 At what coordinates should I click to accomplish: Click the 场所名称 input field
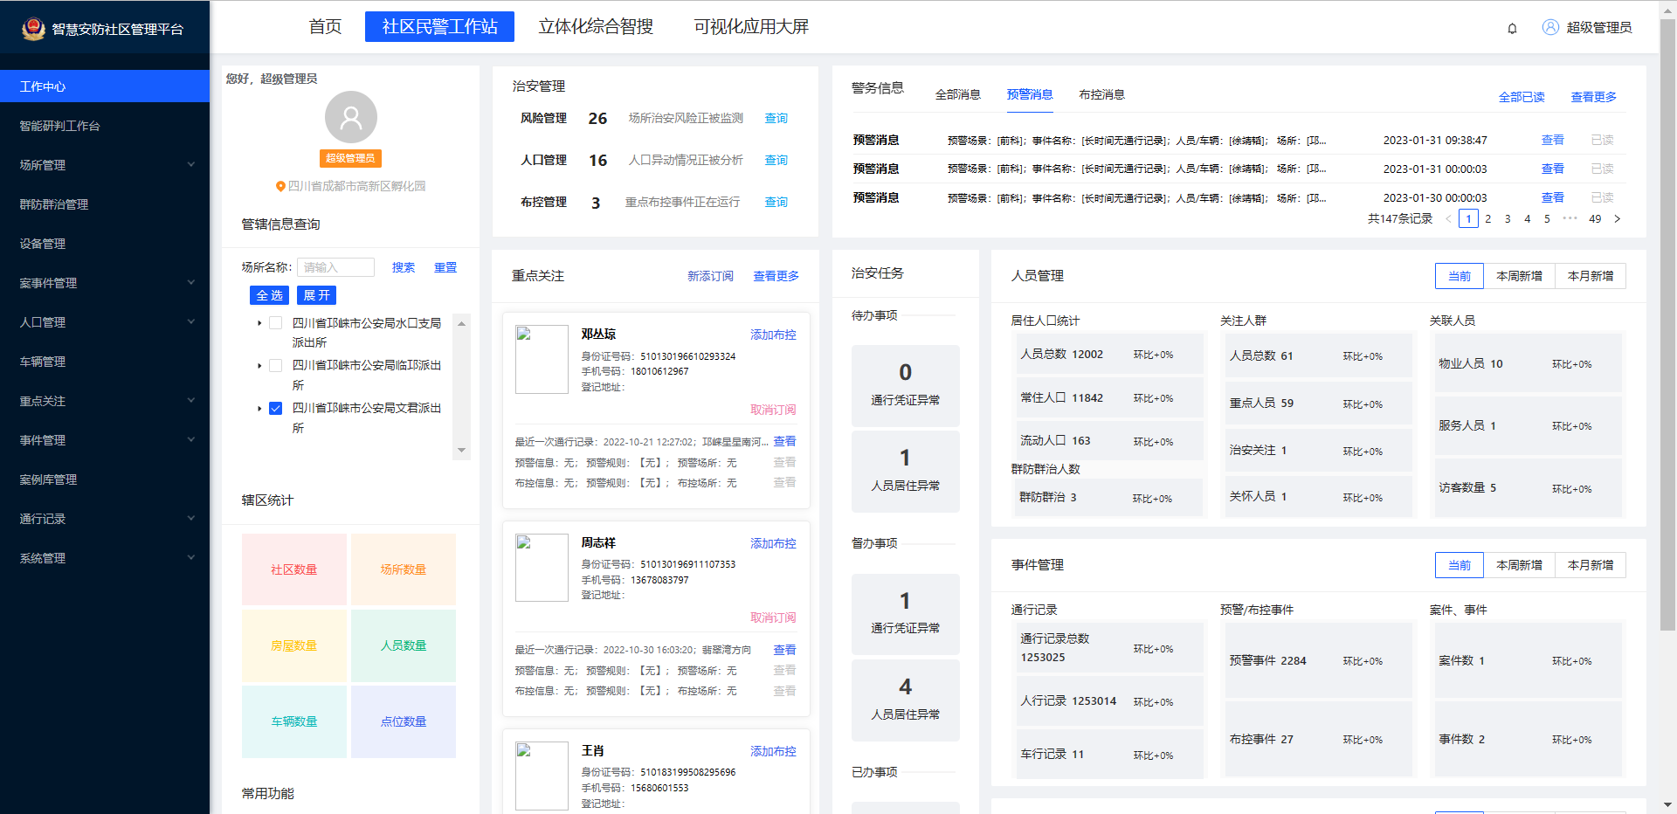click(x=335, y=267)
